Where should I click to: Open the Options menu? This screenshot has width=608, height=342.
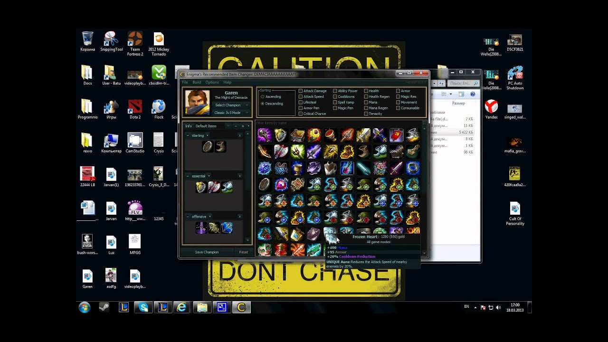(x=212, y=82)
